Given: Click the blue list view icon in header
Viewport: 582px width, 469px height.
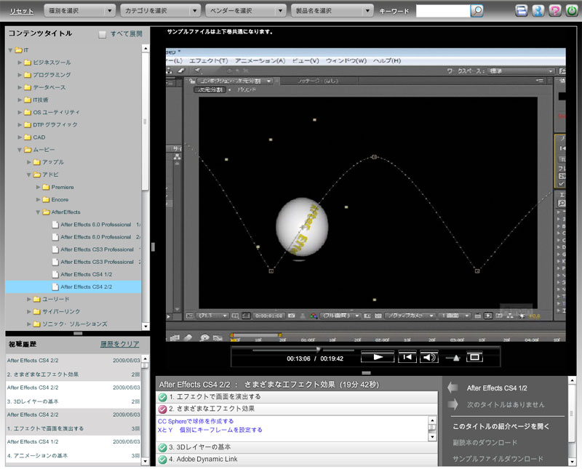Looking at the screenshot, I should pyautogui.click(x=522, y=11).
